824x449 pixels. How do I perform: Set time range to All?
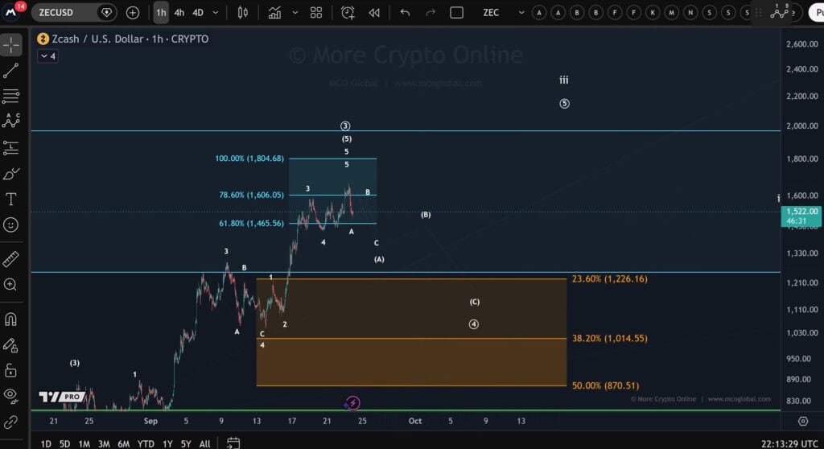tap(204, 443)
